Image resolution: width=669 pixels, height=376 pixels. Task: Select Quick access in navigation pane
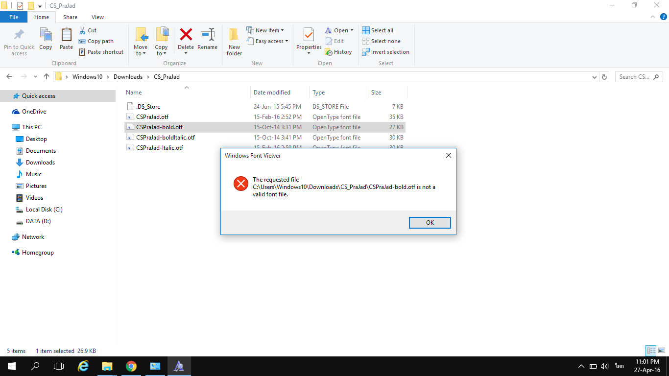click(39, 96)
